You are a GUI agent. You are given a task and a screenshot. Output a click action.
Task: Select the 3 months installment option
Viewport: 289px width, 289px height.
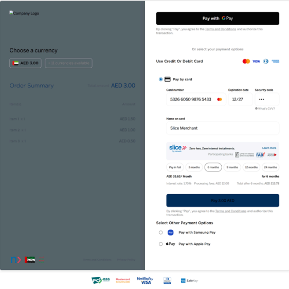[x=194, y=167]
